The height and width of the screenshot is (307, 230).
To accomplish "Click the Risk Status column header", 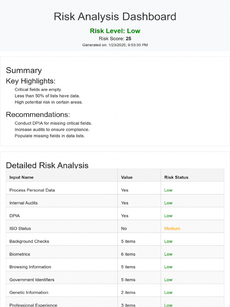I will pyautogui.click(x=176, y=177).
